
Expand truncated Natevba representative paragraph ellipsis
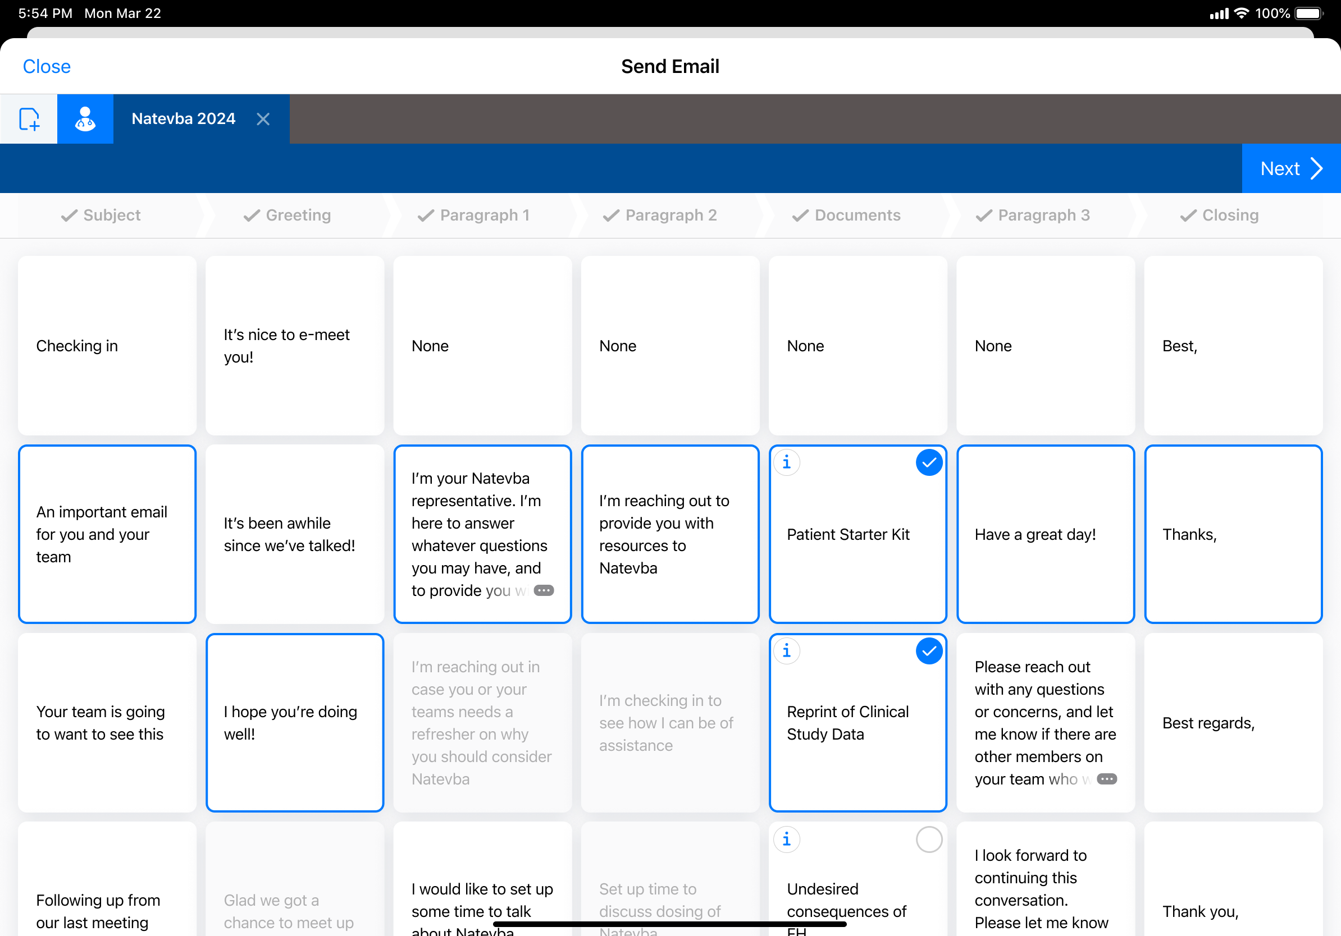pyautogui.click(x=544, y=590)
